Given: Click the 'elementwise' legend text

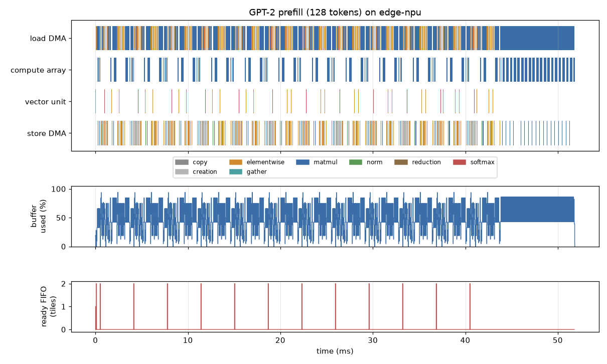Looking at the screenshot, I should [265, 162].
